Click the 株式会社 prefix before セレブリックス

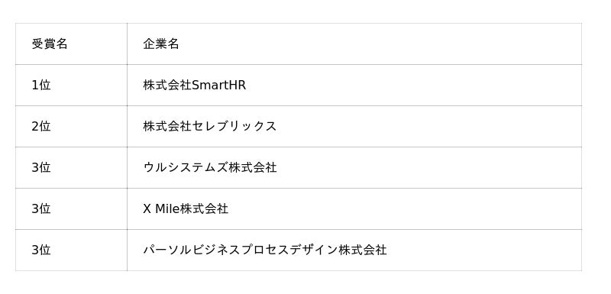167,127
